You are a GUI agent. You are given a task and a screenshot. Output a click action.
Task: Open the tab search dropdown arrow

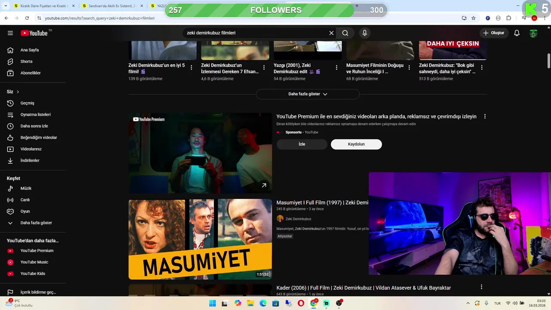pyautogui.click(x=6, y=6)
